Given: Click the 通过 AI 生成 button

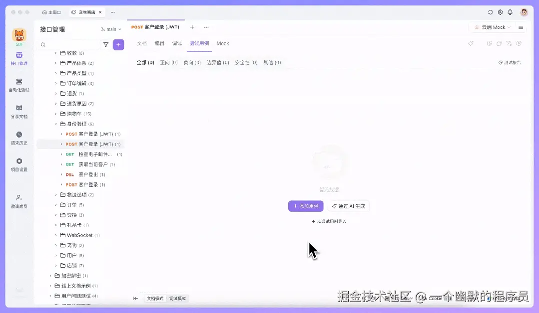Looking at the screenshot, I should 349,206.
